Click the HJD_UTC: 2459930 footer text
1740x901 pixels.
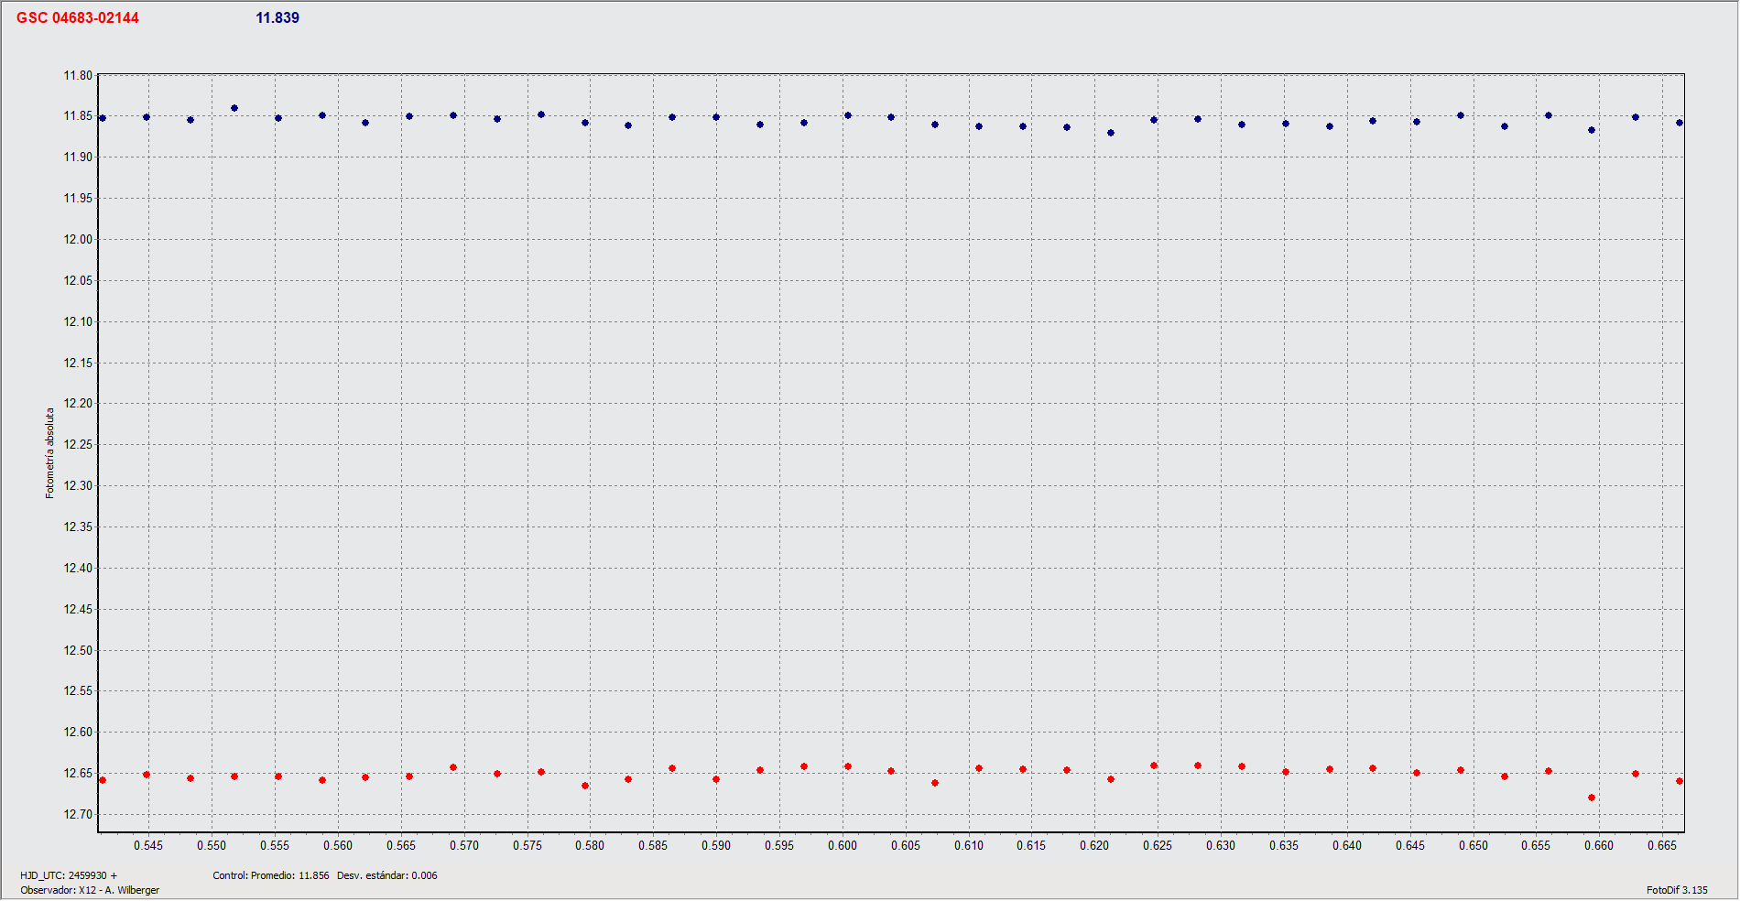click(69, 875)
